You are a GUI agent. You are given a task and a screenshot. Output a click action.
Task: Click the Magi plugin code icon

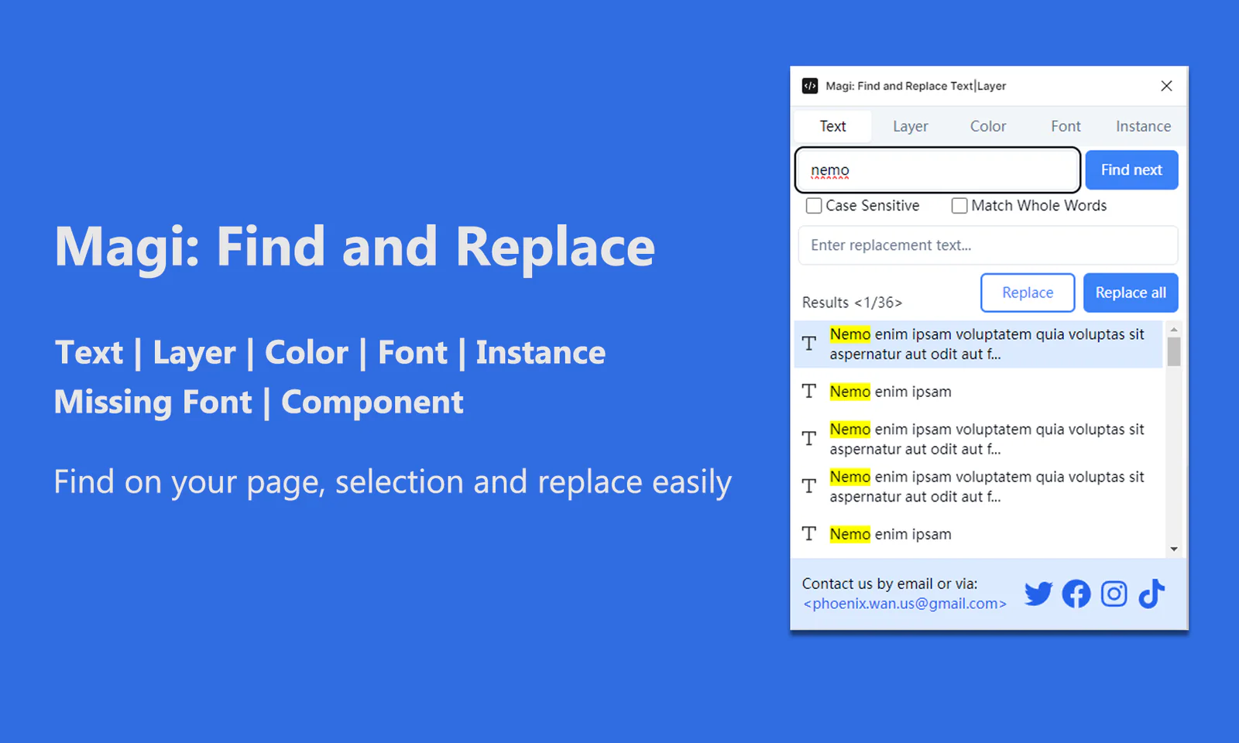(x=810, y=86)
